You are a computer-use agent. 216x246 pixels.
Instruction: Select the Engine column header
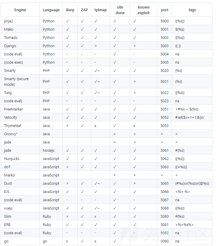[x=20, y=10]
